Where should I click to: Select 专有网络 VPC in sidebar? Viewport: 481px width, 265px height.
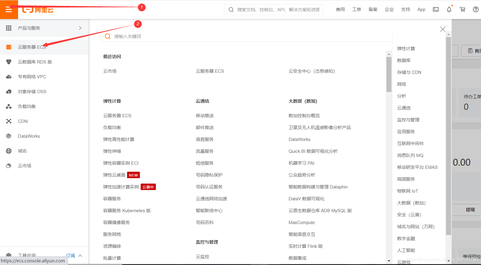pos(44,77)
